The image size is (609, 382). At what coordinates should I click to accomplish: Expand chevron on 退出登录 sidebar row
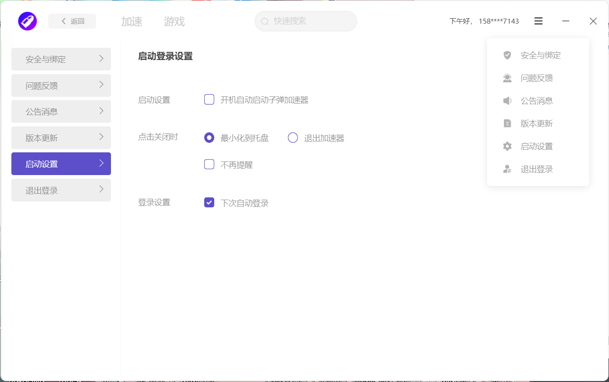click(101, 189)
